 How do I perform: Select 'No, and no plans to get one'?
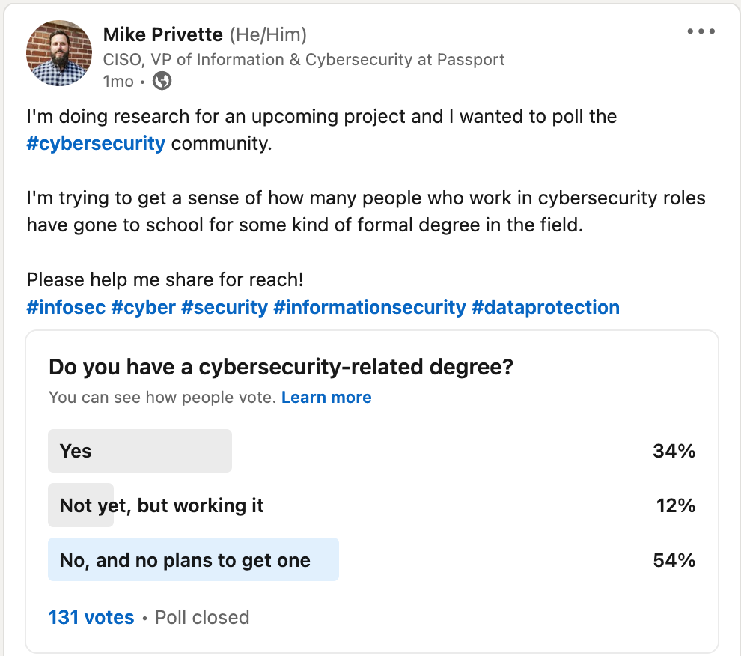tap(185, 560)
